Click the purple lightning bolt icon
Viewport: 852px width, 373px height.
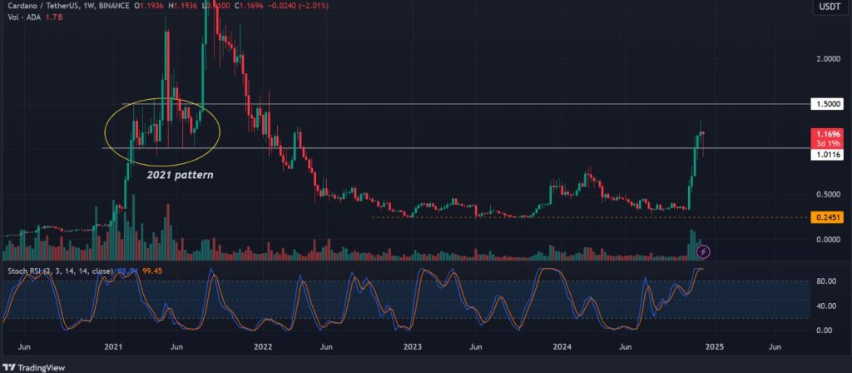pos(704,251)
